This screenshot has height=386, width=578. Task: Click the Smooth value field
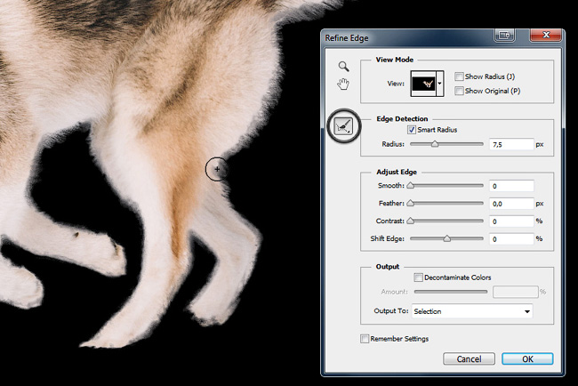[511, 186]
